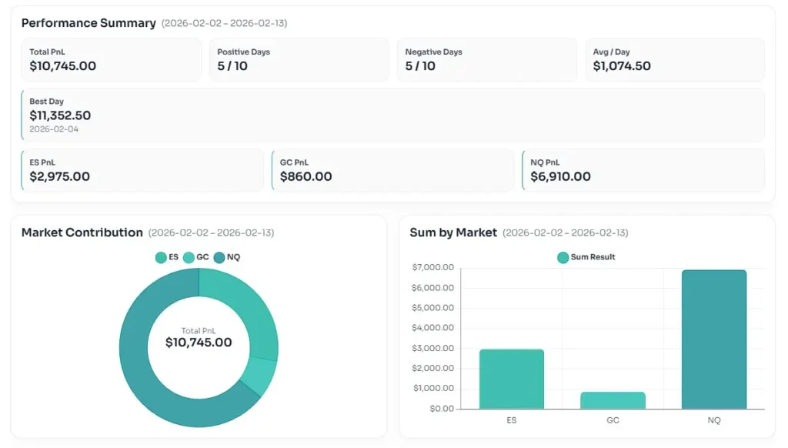The width and height of the screenshot is (788, 448).
Task: Open the ES PnL card
Action: [x=142, y=170]
